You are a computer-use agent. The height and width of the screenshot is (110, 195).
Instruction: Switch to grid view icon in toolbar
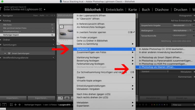pos(60,98)
